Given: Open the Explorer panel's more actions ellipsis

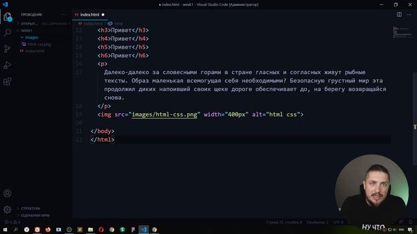Looking at the screenshot, I should (63, 14).
